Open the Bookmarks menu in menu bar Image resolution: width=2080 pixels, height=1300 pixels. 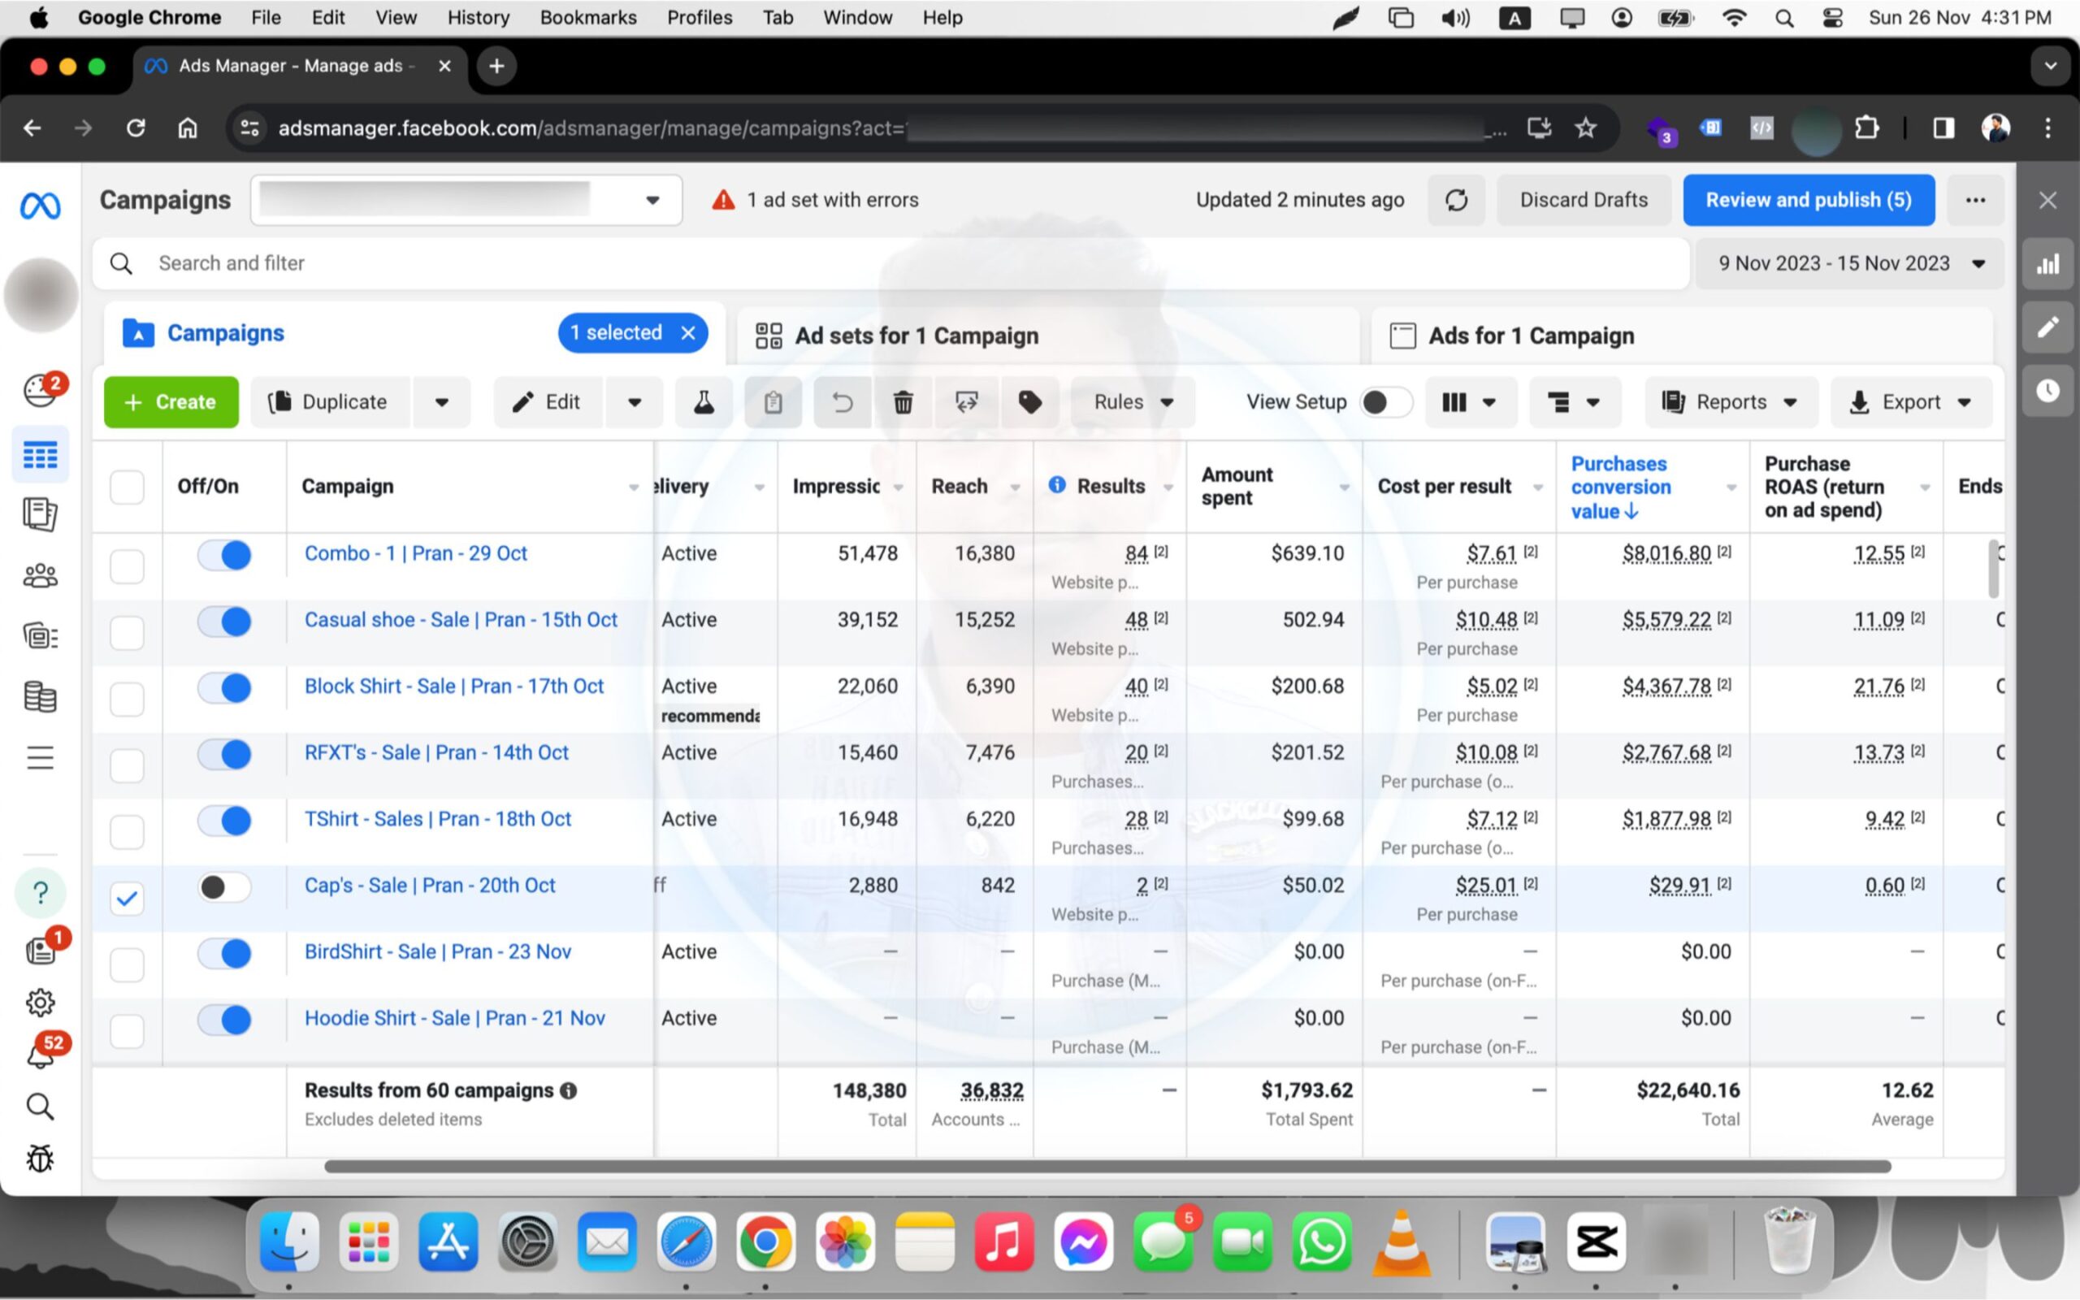coord(588,18)
